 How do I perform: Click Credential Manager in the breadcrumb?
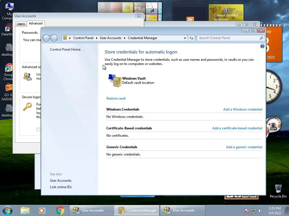pyautogui.click(x=143, y=38)
